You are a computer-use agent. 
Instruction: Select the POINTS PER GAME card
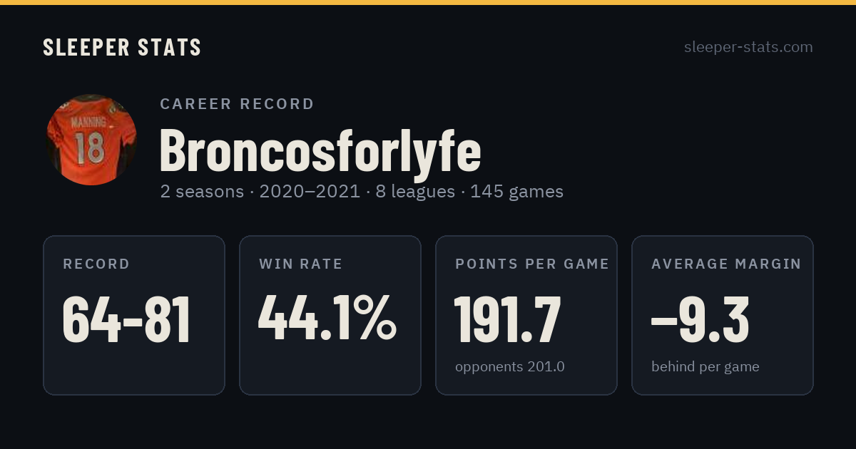click(526, 315)
